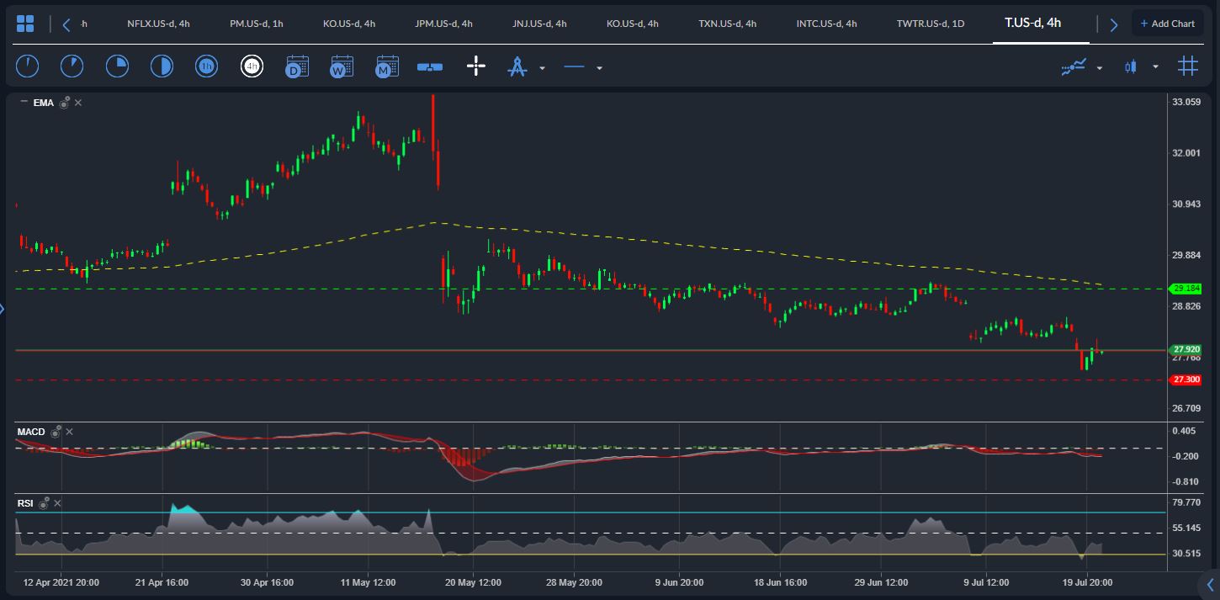1220x600 pixels.
Task: Open MACD indicator settings gear
Action: 56,432
